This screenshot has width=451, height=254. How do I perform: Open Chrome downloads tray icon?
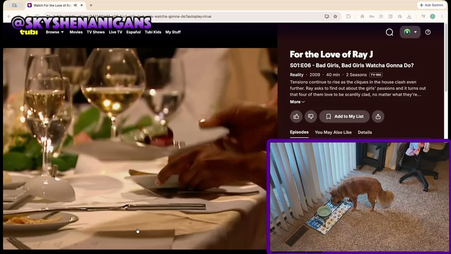click(409, 16)
